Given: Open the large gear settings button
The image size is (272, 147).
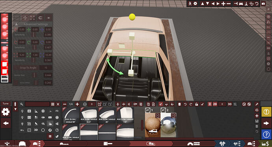Looking at the screenshot, I should point(6,112).
